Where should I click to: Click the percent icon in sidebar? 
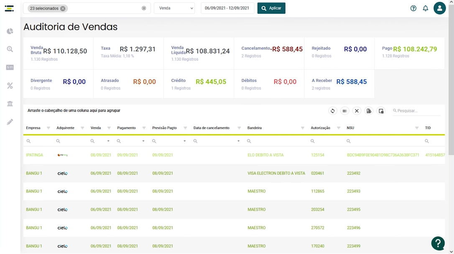pos(10,86)
